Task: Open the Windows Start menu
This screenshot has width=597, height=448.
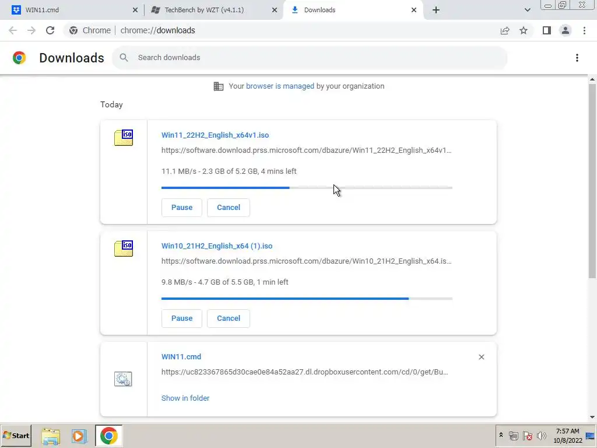Action: [x=16, y=436]
